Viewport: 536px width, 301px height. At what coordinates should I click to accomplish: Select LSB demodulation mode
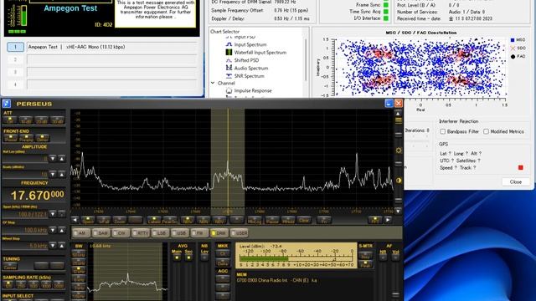click(x=160, y=233)
